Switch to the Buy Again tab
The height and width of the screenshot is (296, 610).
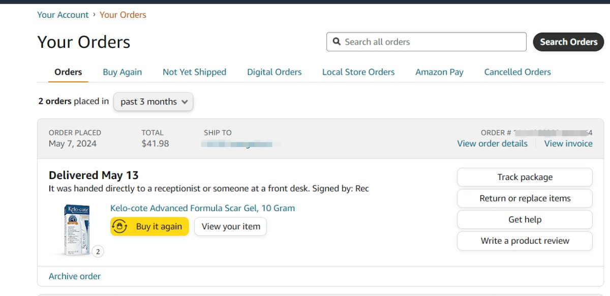pyautogui.click(x=122, y=72)
